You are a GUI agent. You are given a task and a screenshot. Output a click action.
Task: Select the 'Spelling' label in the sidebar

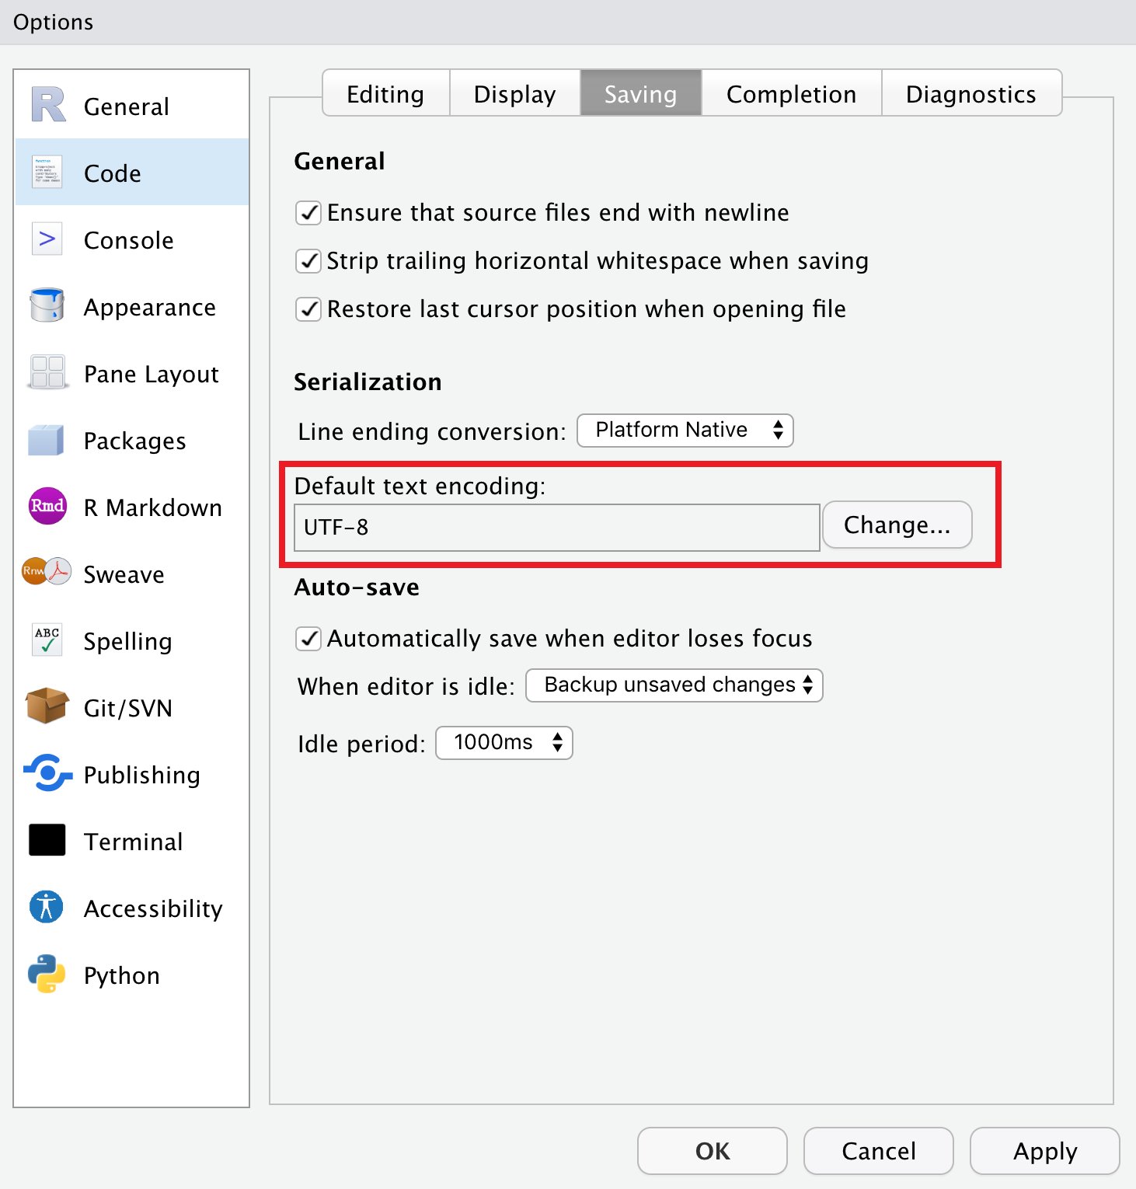click(x=128, y=642)
